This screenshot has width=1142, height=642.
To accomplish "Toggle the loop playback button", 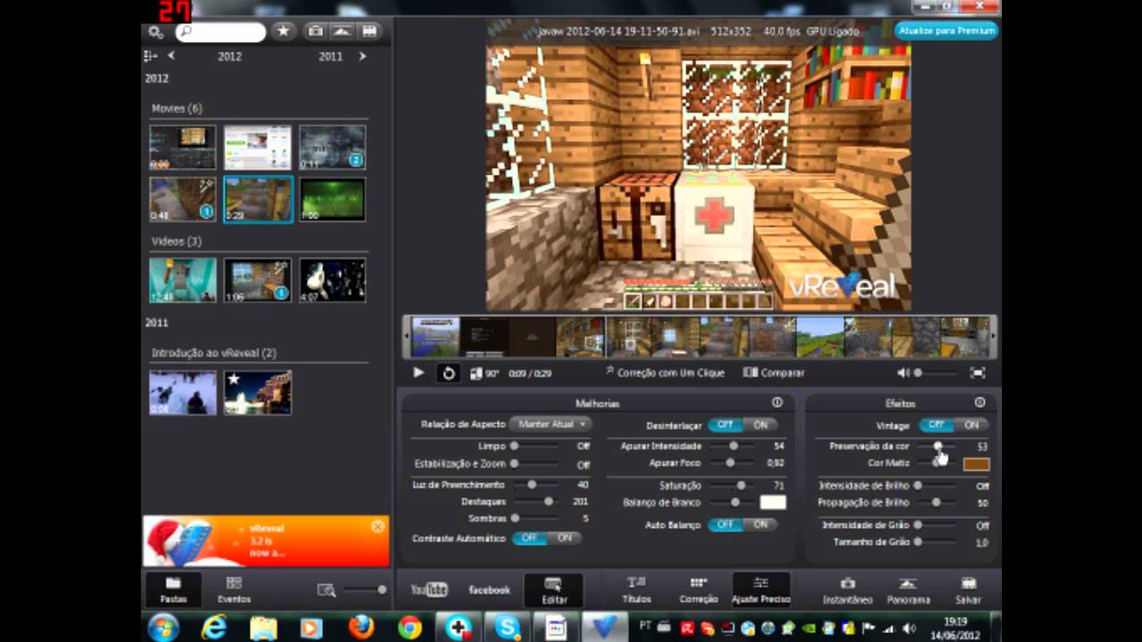I will tap(449, 373).
